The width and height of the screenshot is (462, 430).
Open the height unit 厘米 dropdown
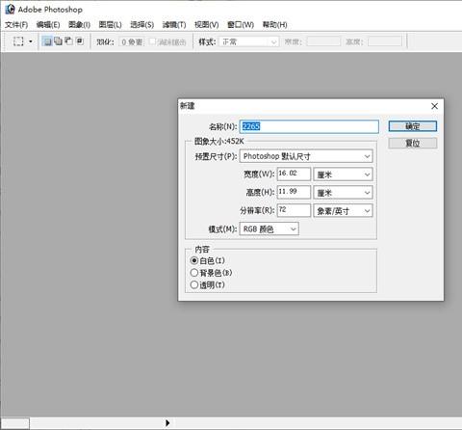pyautogui.click(x=343, y=193)
